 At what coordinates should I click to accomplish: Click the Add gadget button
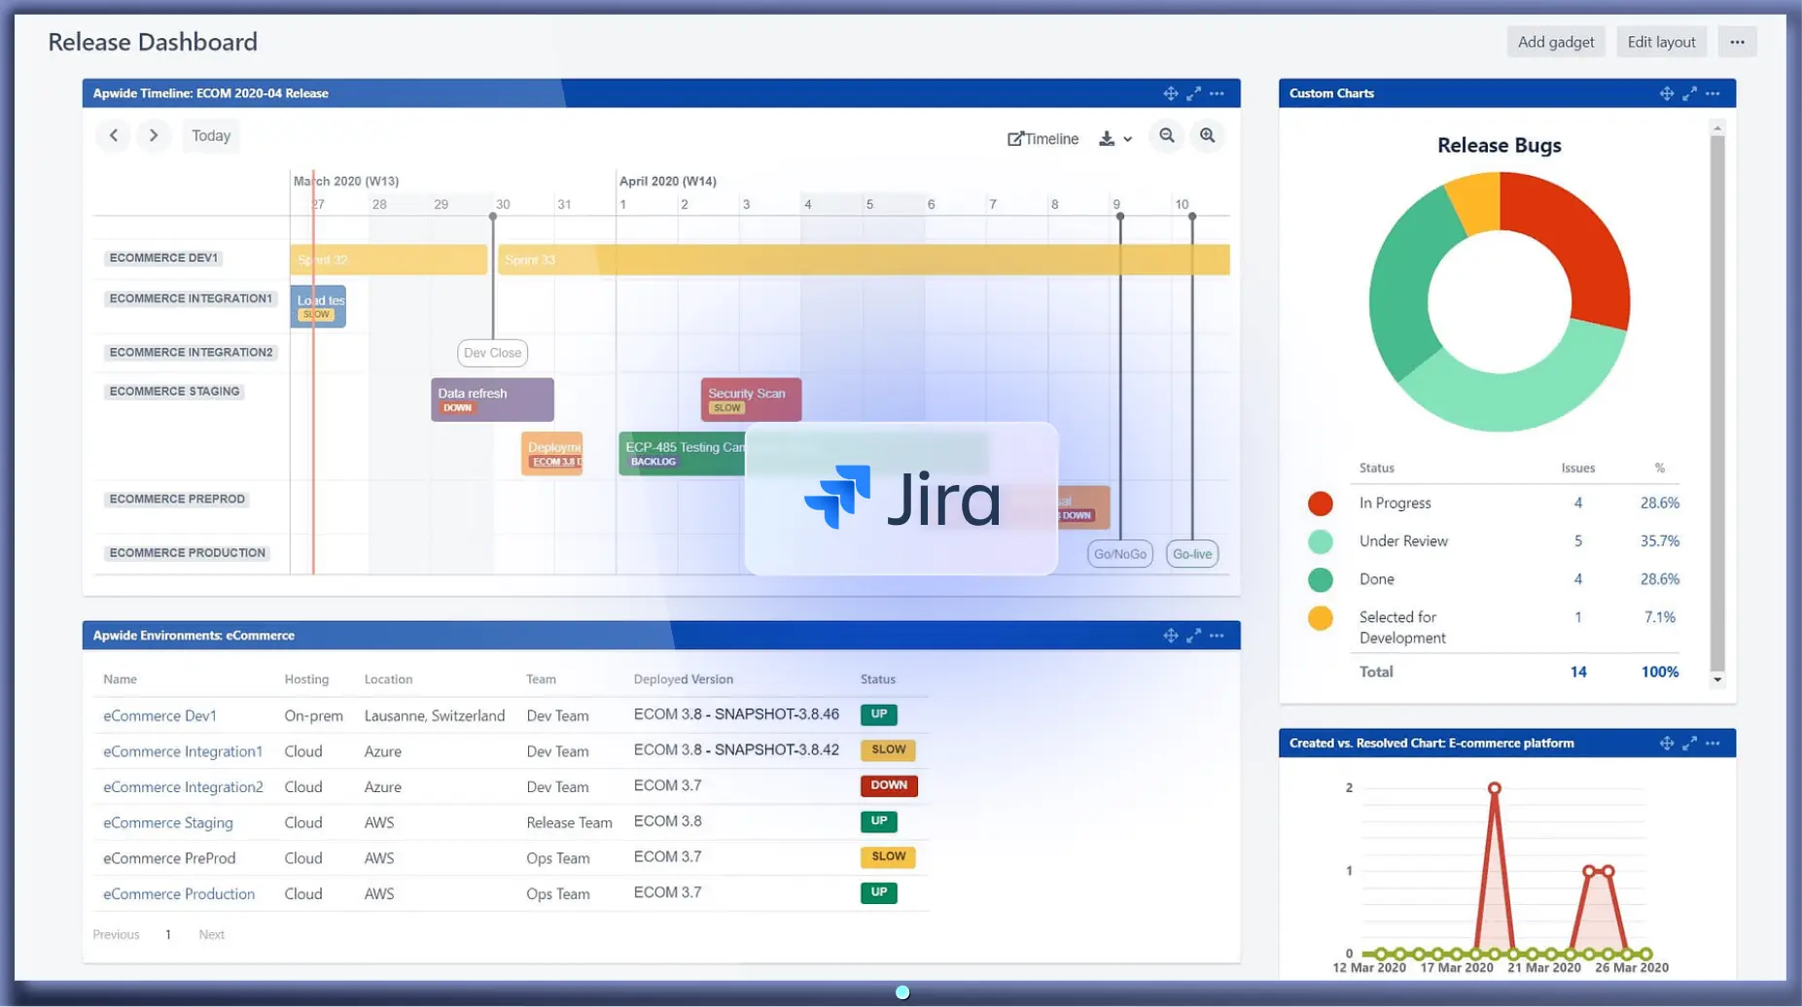point(1555,42)
